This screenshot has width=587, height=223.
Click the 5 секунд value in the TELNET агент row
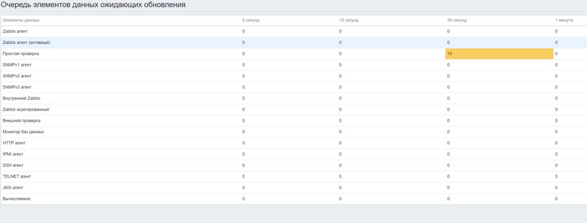pos(244,176)
